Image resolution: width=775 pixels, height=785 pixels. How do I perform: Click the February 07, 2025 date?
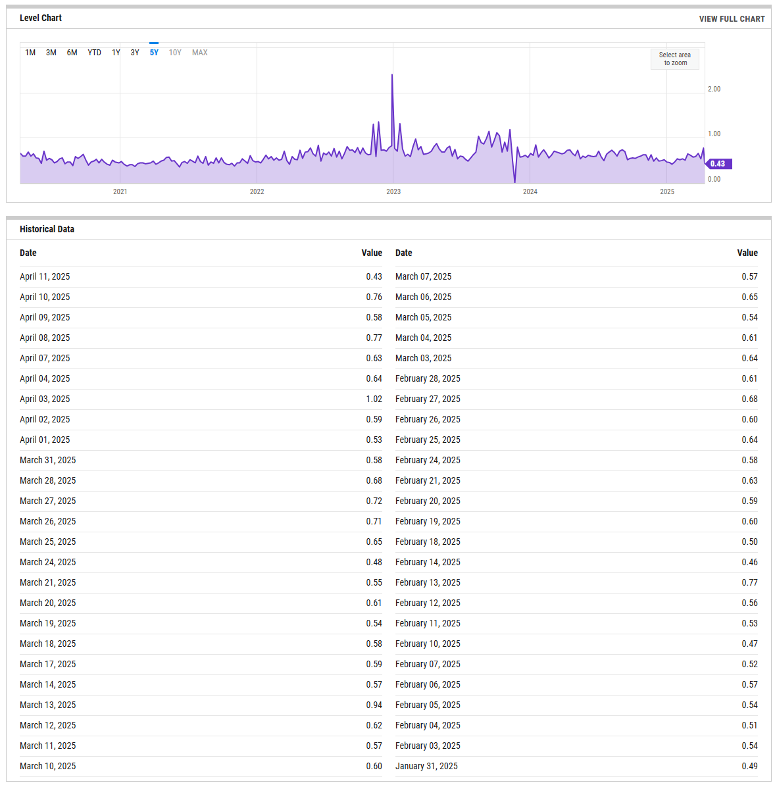click(x=428, y=665)
